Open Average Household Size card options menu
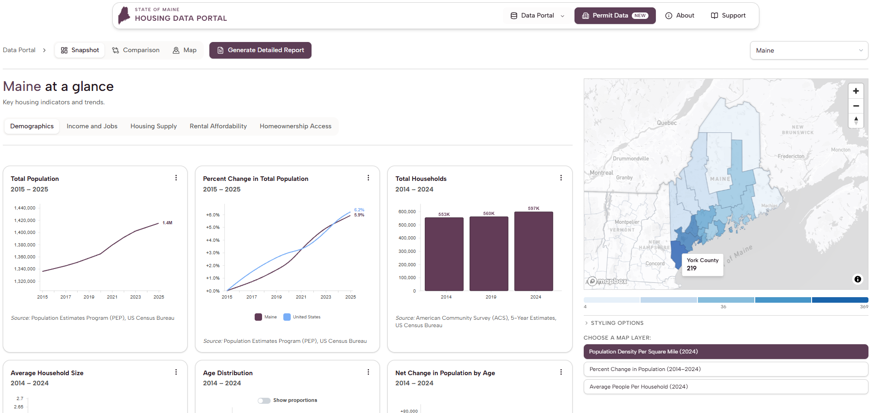This screenshot has height=413, width=874. (176, 372)
